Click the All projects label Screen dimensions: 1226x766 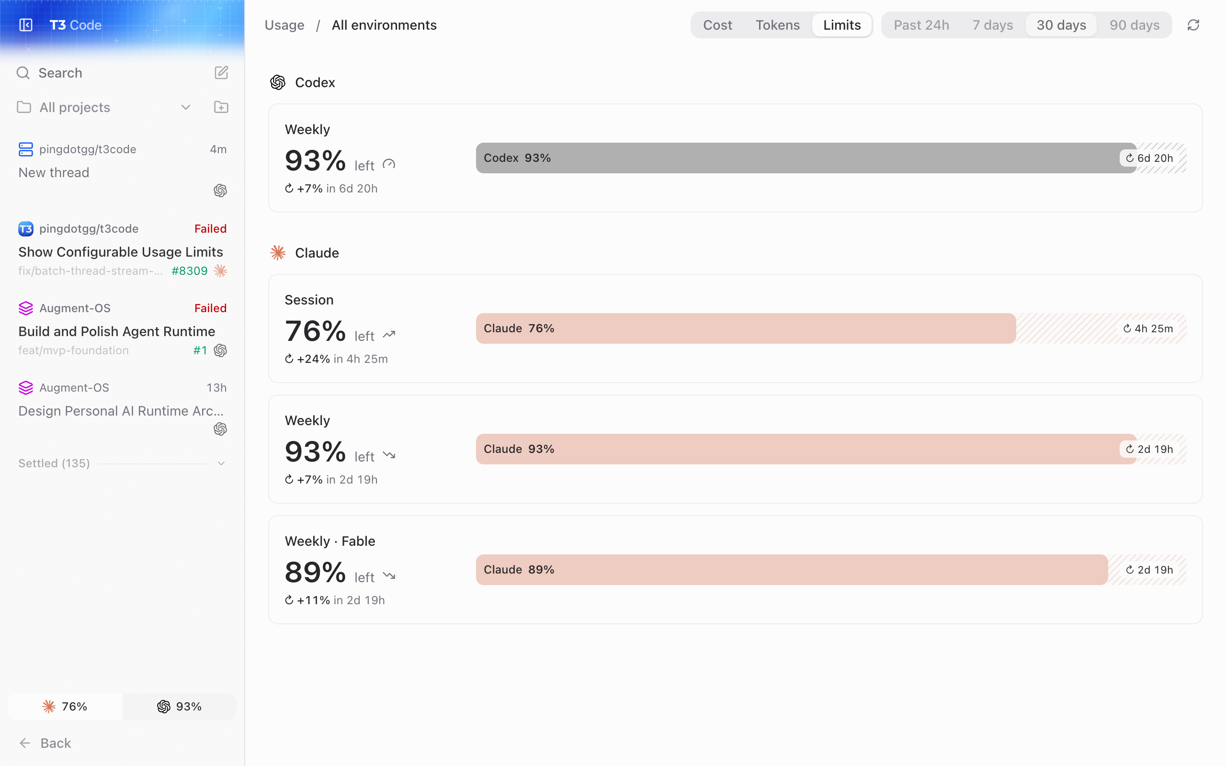tap(75, 107)
